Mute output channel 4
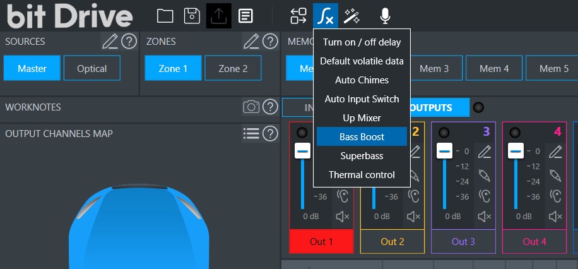Viewport: 578px width, 269px height. point(555,217)
